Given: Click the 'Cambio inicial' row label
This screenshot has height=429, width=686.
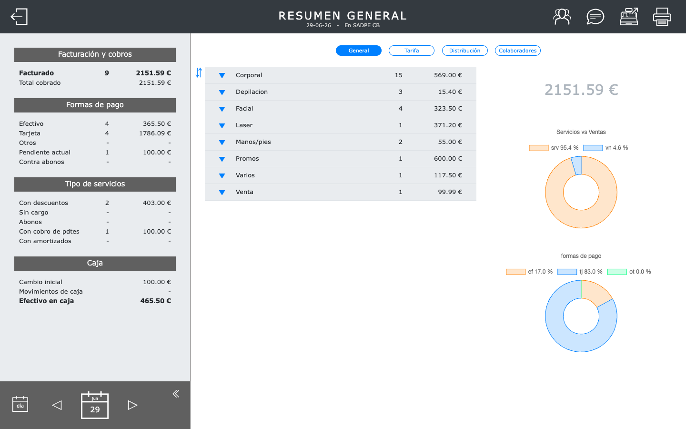Looking at the screenshot, I should click(x=40, y=282).
